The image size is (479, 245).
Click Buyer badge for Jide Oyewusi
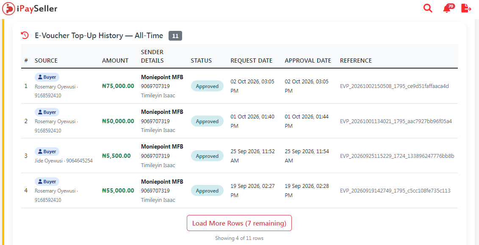[x=47, y=151]
